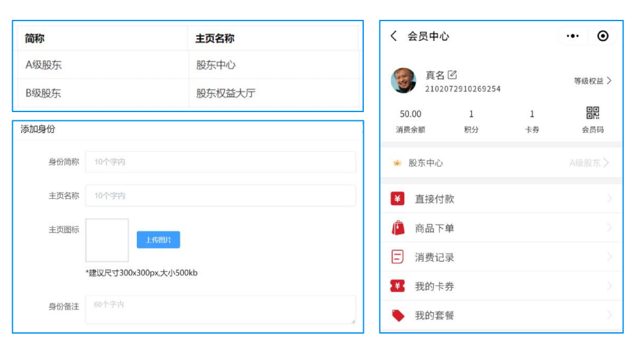Image resolution: width=636 pixels, height=348 pixels.
Task: Expand the 直接付款 row chevron
Action: click(x=609, y=199)
